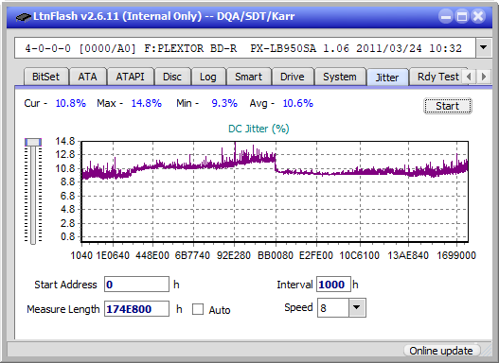Click the Measure Length field

click(x=137, y=309)
